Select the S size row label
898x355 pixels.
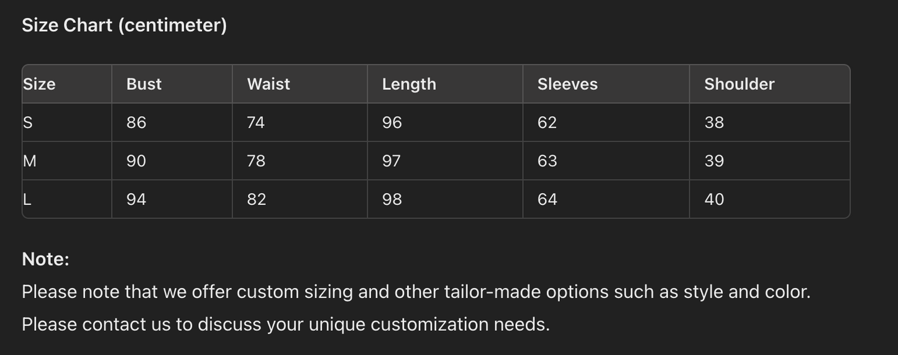pyautogui.click(x=28, y=122)
